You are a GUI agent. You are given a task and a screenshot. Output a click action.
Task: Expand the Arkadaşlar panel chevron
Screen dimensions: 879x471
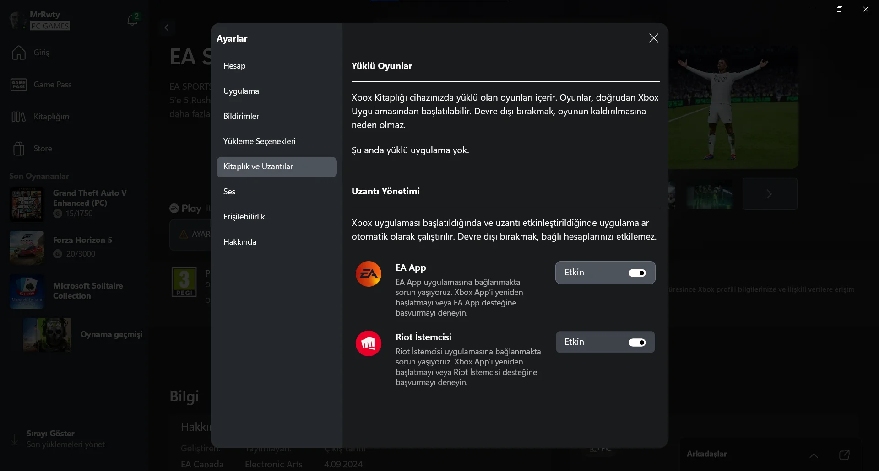tap(814, 455)
